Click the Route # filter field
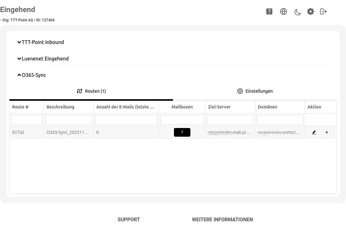This screenshot has height=225, width=346. [x=27, y=120]
